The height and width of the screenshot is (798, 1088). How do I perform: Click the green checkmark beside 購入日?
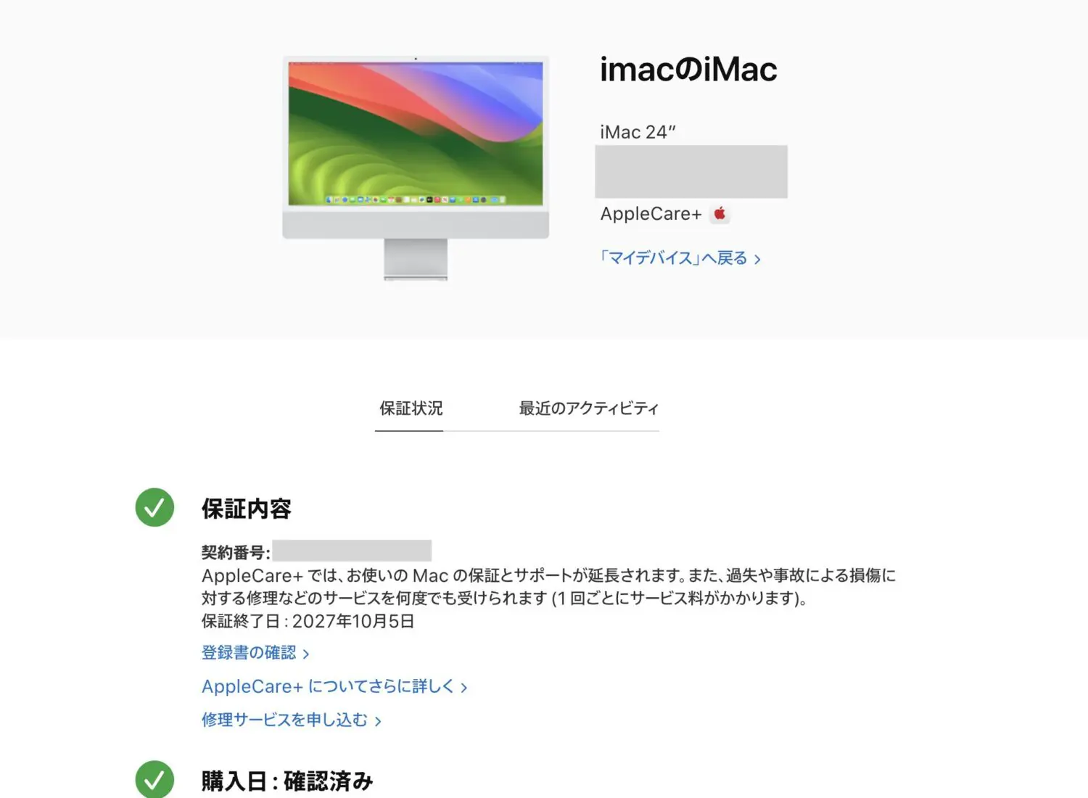pos(154,780)
